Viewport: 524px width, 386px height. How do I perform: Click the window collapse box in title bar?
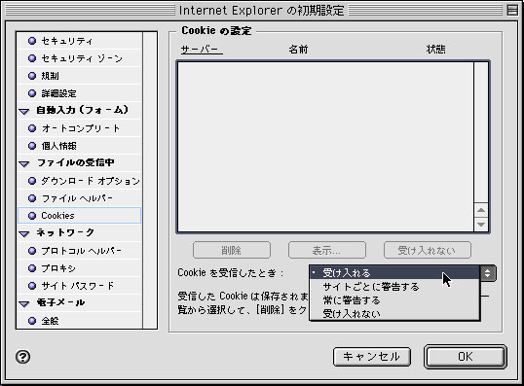point(512,10)
